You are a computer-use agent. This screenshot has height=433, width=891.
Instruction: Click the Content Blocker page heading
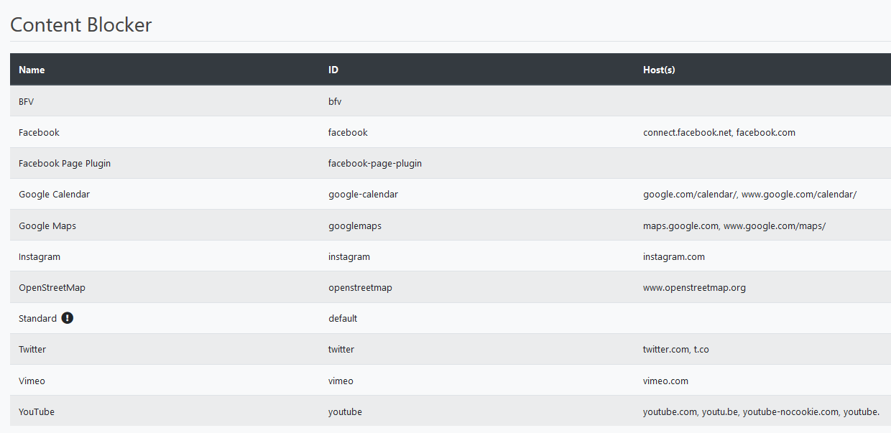coord(81,24)
